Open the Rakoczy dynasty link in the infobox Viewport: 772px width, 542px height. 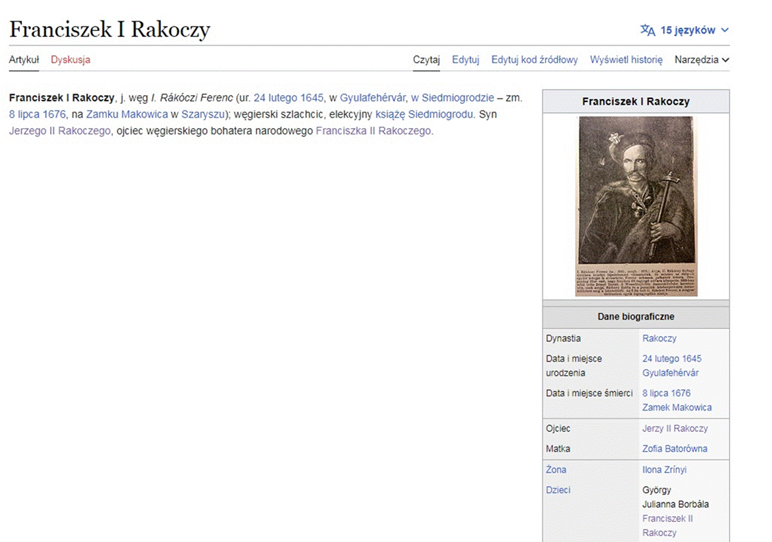coord(659,338)
